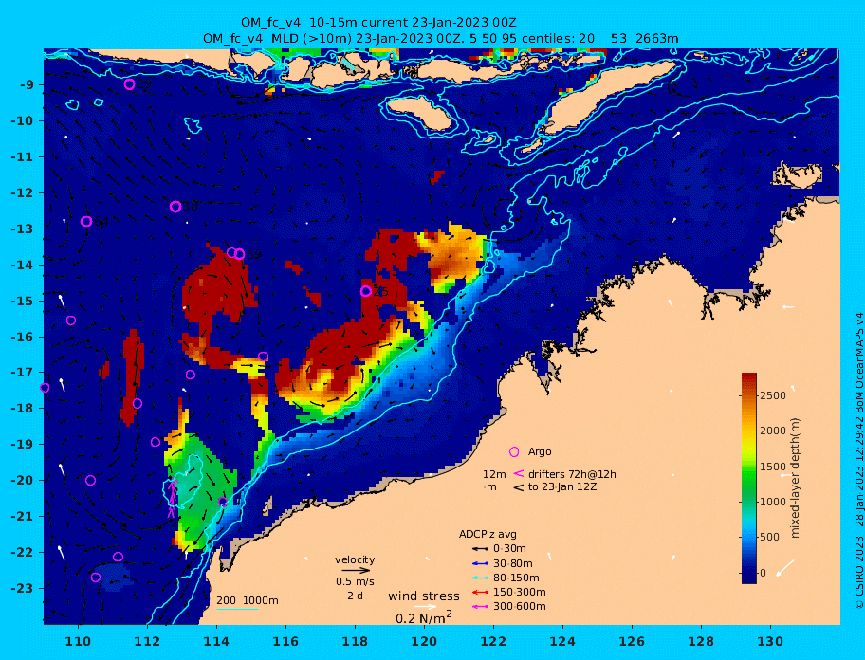Click the 'wind stress' label
Viewport: 865px width, 660px height.
424,596
